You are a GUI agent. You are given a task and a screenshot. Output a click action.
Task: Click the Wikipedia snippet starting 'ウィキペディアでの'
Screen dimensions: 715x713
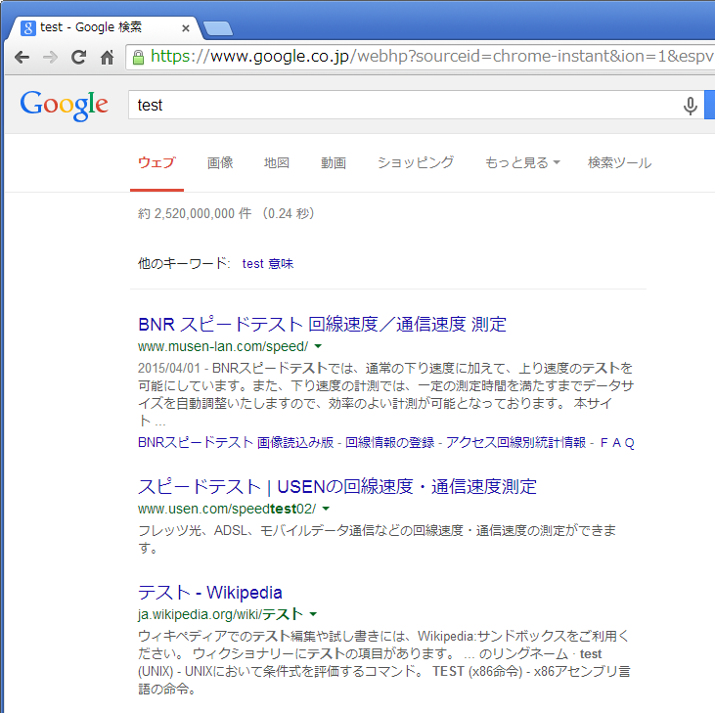(x=384, y=662)
